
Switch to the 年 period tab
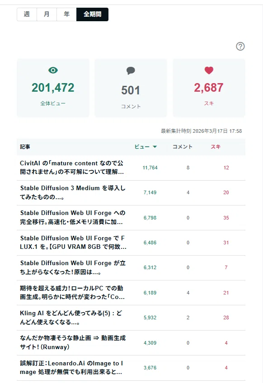point(66,14)
